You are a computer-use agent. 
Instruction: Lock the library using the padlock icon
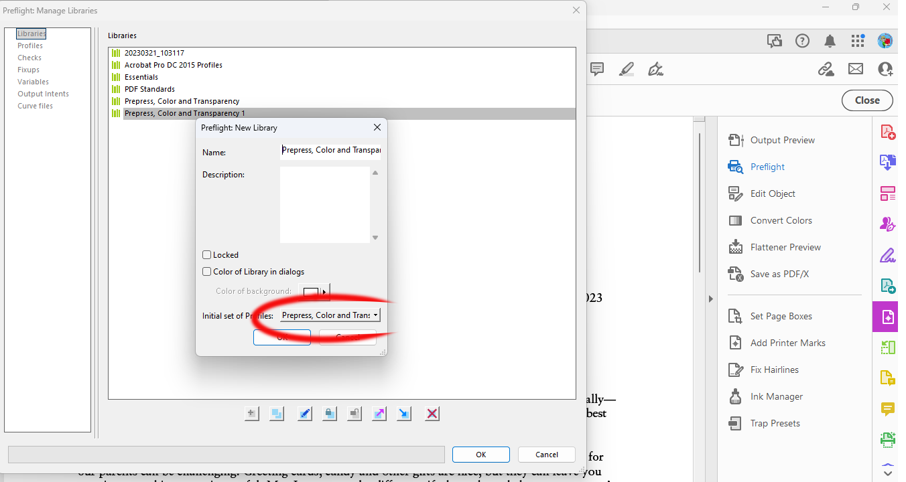pos(329,413)
